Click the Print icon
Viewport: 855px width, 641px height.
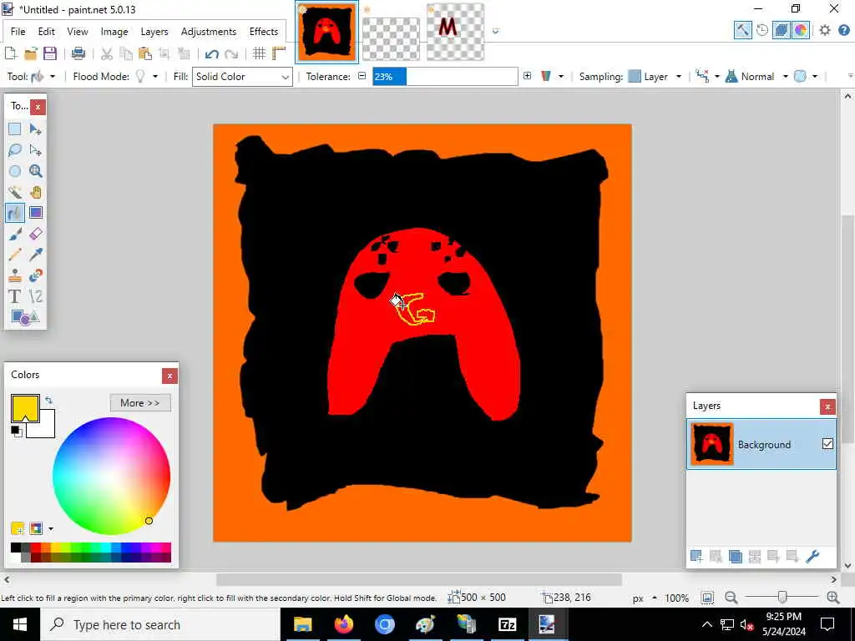tap(78, 53)
